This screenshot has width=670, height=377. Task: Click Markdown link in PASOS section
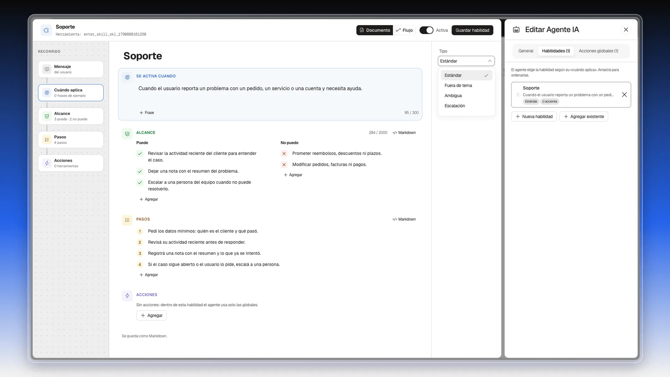[404, 220]
